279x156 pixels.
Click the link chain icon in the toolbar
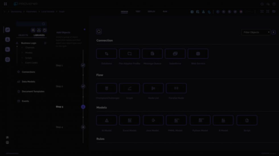pos(209,12)
